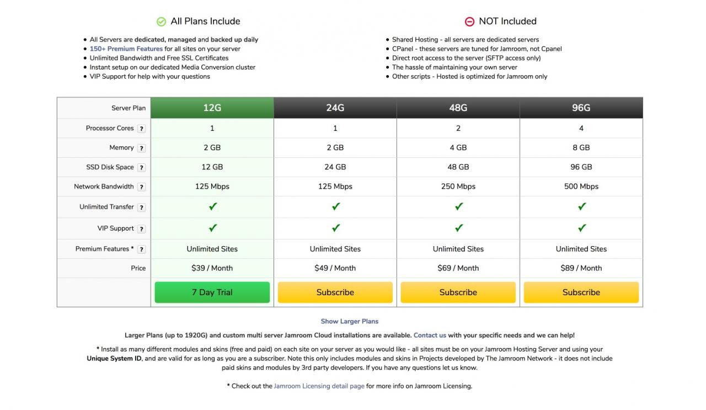Image resolution: width=706 pixels, height=410 pixels.
Task: Click Network Bandwidth question mark icon
Action: pyautogui.click(x=142, y=187)
